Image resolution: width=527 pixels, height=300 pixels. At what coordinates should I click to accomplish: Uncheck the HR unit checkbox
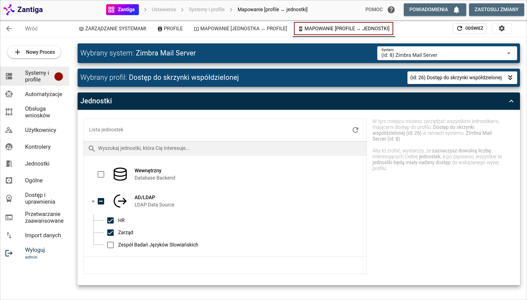111,220
